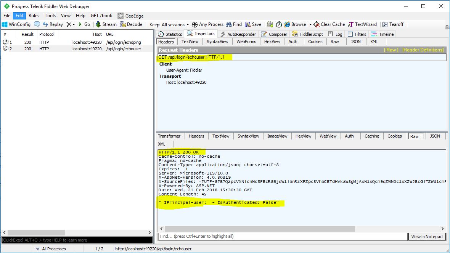Open WinConfig from the toolbar
This screenshot has height=253, width=450.
pos(16,24)
